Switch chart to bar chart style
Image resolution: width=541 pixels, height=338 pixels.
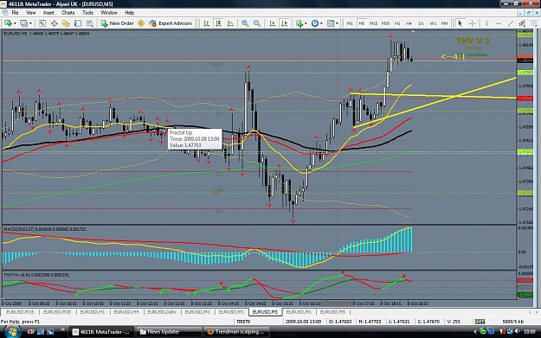tap(206, 23)
